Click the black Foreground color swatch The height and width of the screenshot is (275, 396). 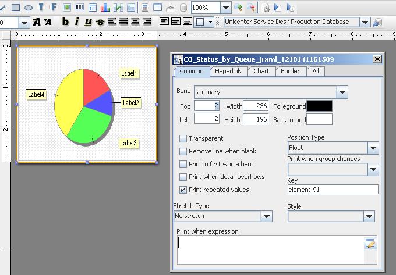(320, 106)
